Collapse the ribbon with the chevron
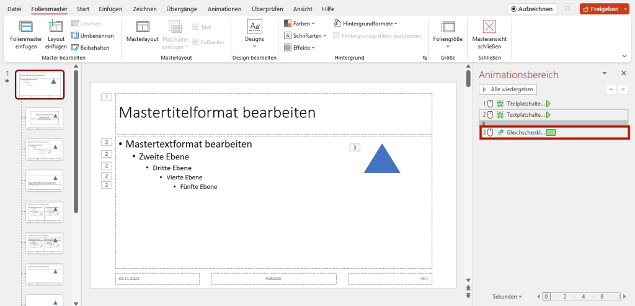 624,55
